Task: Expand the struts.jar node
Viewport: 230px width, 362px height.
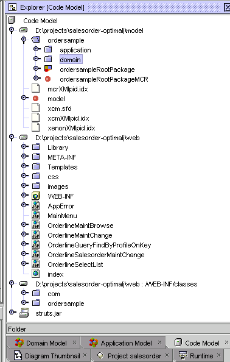Action: 13,312
